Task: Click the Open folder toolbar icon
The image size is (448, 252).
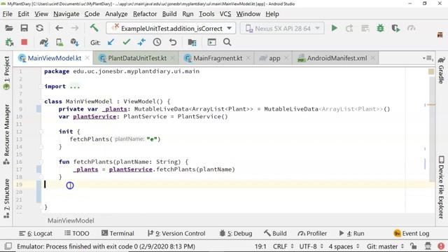Action: 9,28
